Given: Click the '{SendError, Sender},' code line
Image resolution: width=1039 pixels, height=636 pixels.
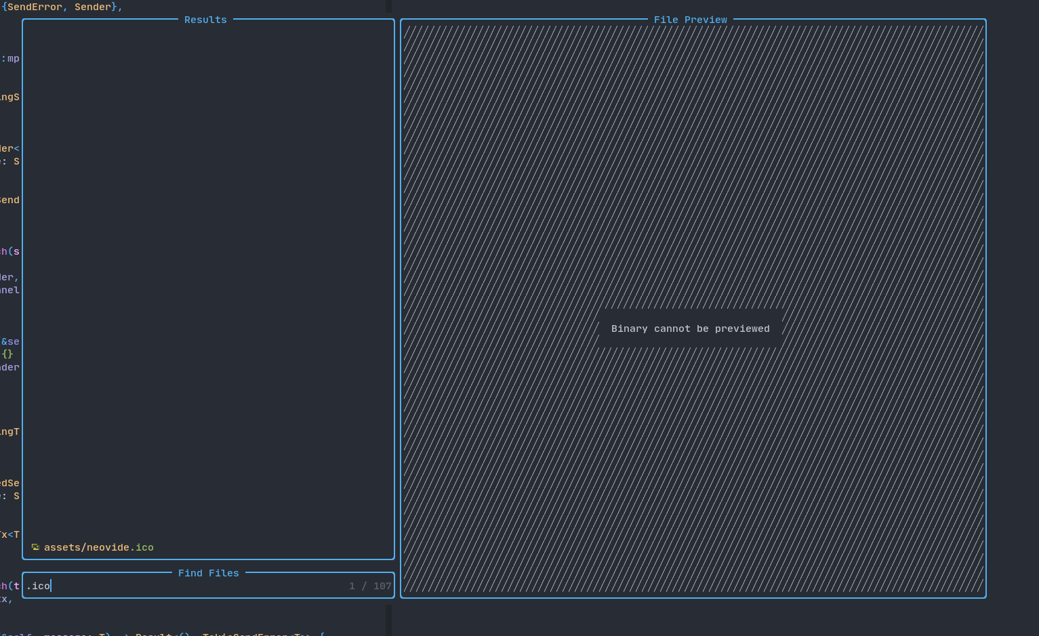Looking at the screenshot, I should pyautogui.click(x=62, y=7).
